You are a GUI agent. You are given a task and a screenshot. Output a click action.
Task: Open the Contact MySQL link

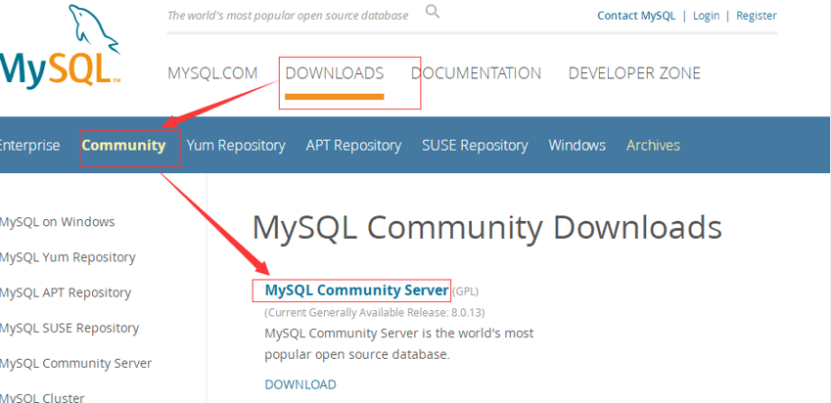[636, 16]
